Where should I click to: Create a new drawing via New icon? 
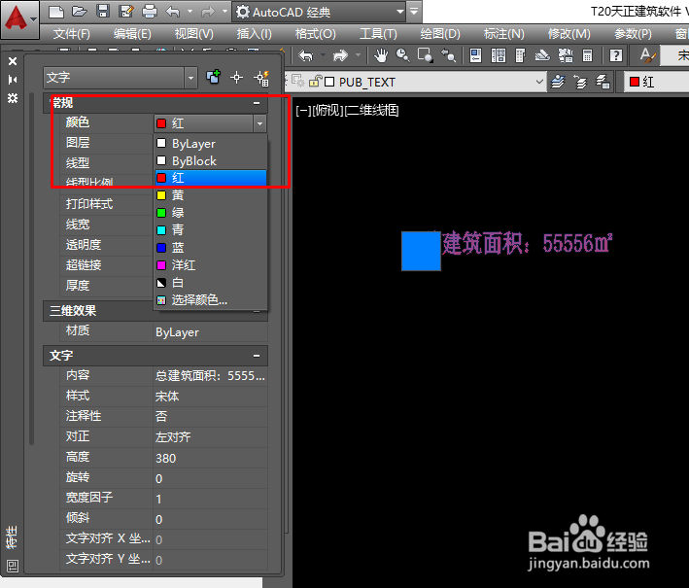(x=55, y=12)
